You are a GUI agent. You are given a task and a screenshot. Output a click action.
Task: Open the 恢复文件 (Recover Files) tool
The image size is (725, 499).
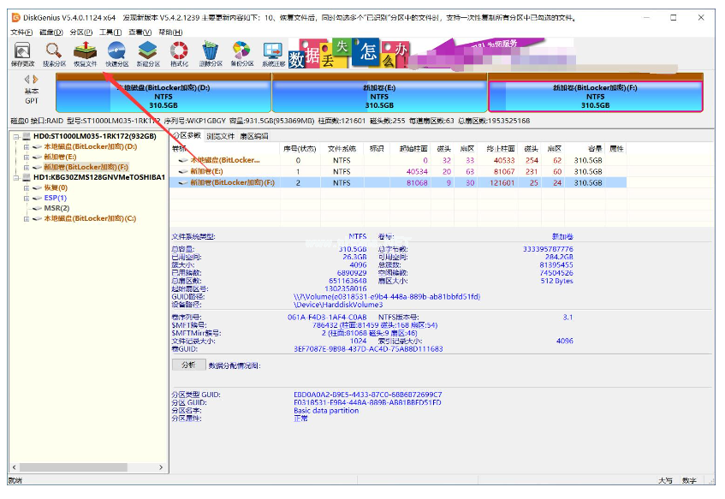click(85, 54)
